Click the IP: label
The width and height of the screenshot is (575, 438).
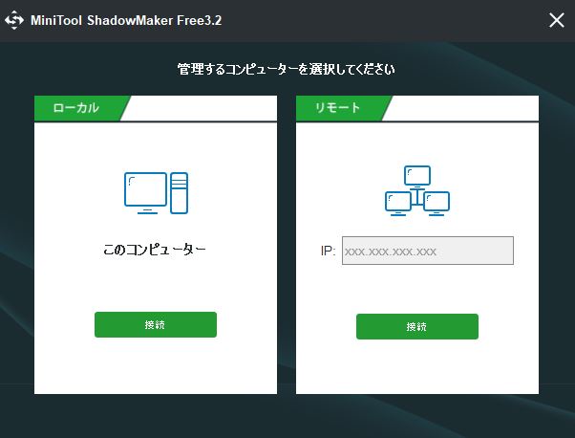coord(328,252)
